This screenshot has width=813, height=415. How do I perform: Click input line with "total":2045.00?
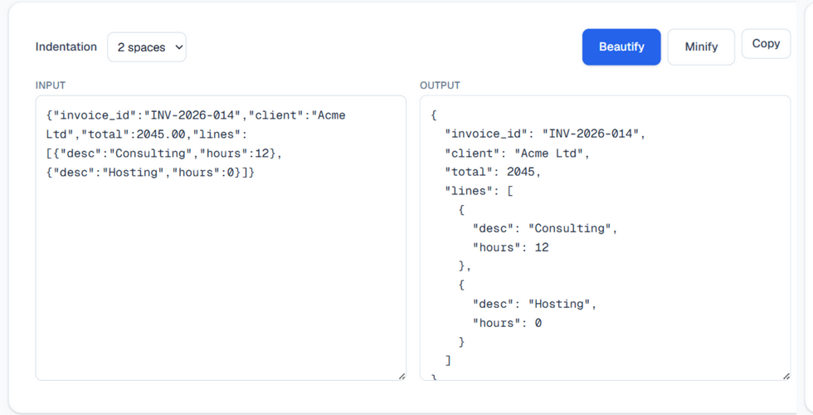point(147,134)
